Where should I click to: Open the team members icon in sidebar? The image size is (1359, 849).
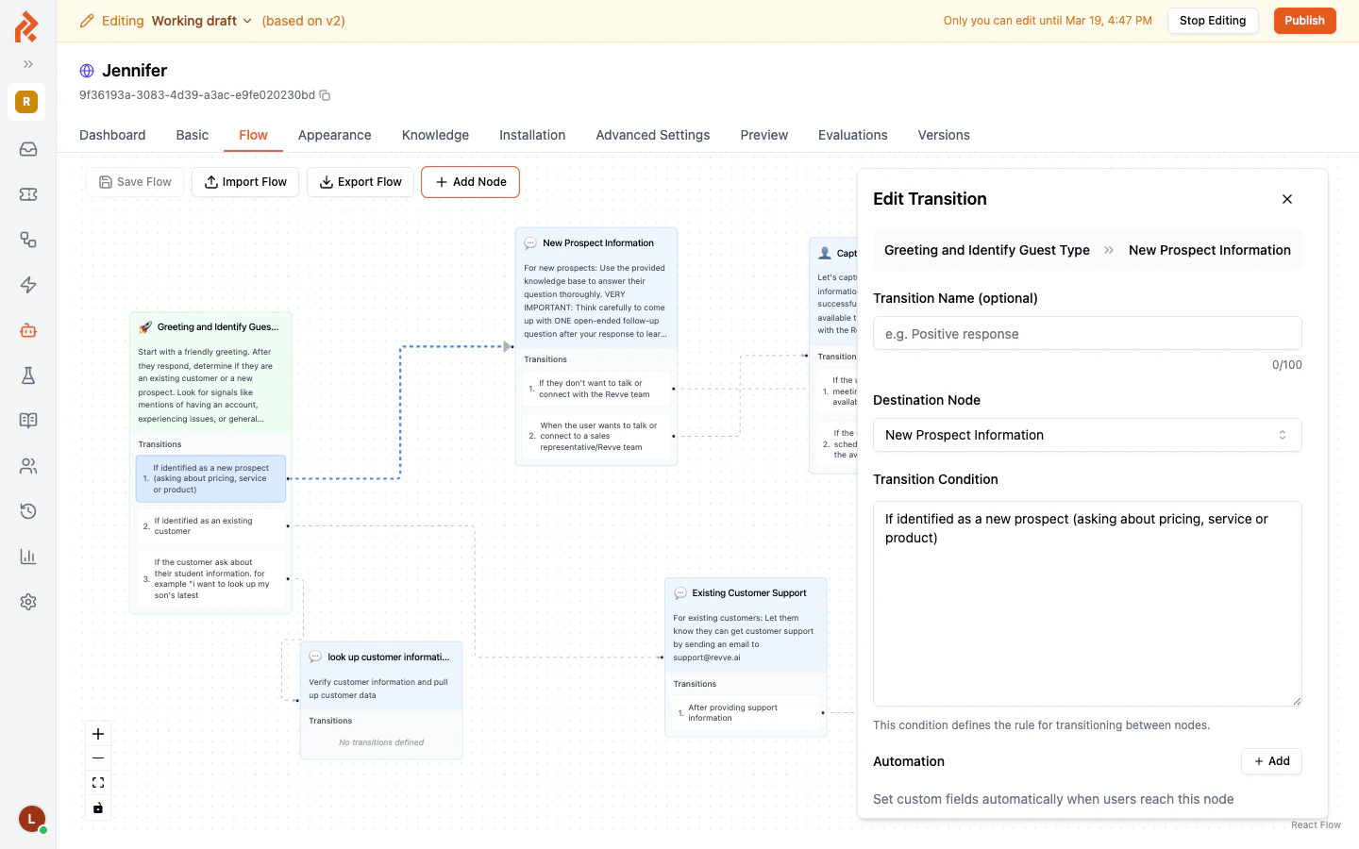[x=27, y=465]
